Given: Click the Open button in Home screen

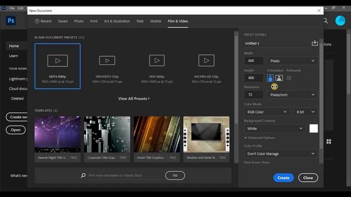Looking at the screenshot, I should tap(16, 130).
